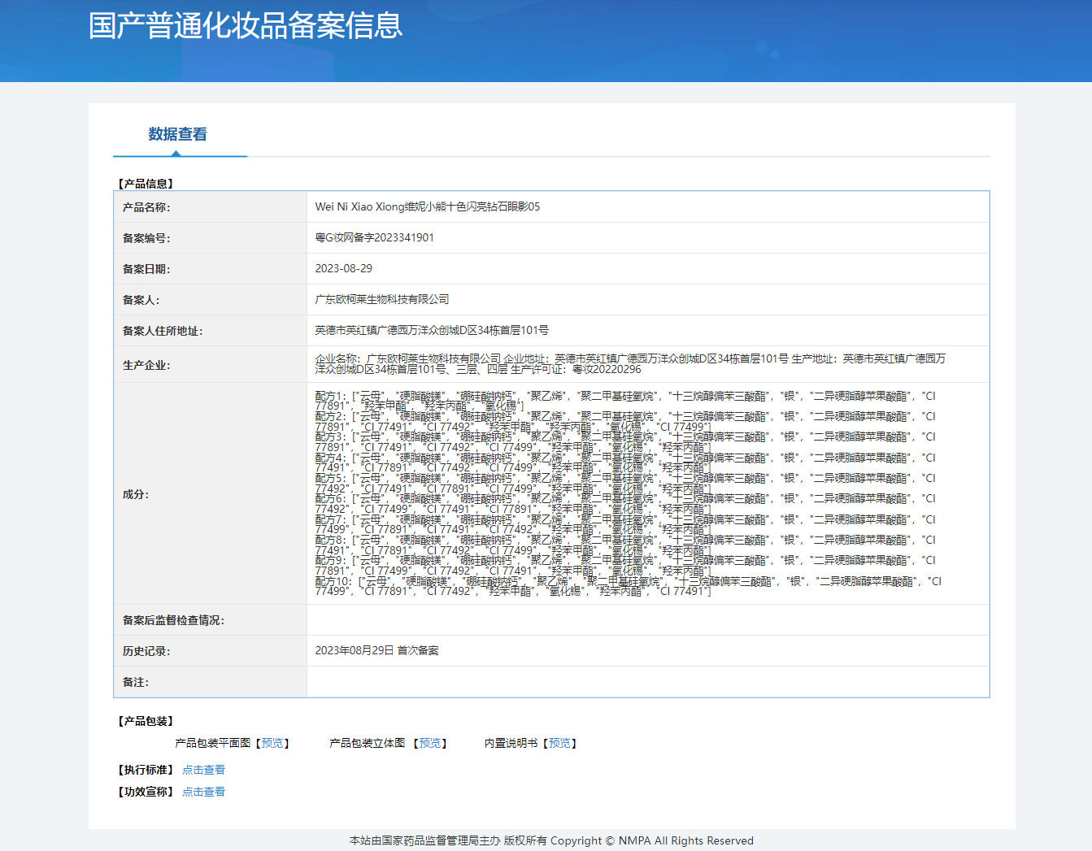Viewport: 1092px width, 851px height.
Task: Select the history record 2023年08月29日 首次备案
Action: coord(377,650)
